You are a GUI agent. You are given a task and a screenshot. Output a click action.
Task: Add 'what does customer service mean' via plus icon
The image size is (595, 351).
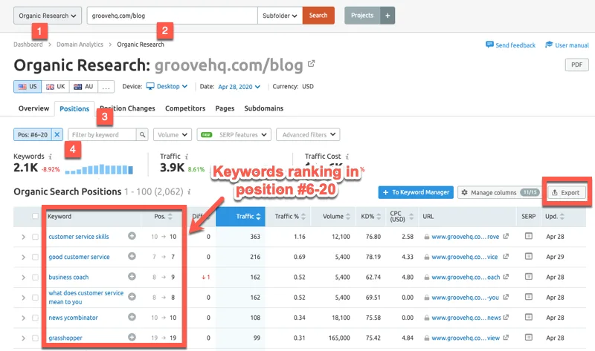[132, 297]
